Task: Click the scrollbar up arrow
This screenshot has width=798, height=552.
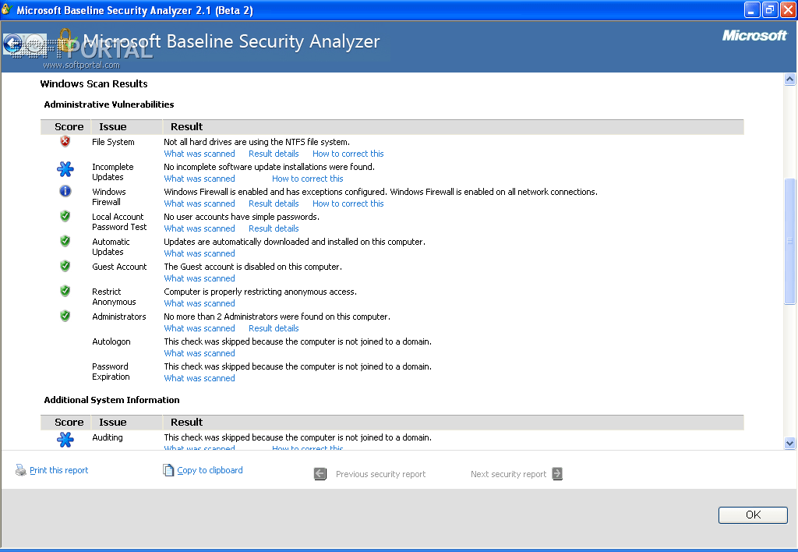Action: (789, 79)
